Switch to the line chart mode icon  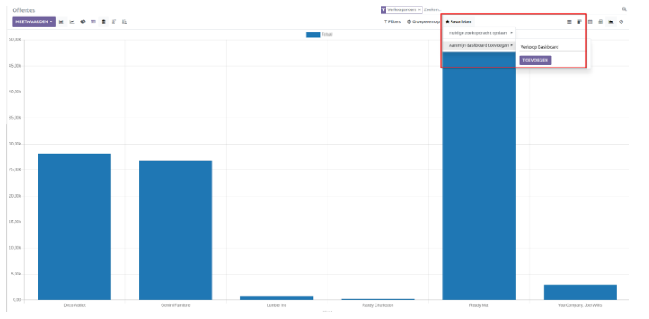click(x=72, y=22)
